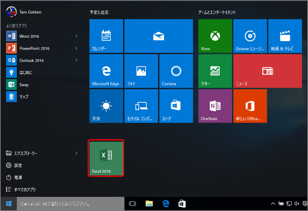This screenshot has width=308, height=211.
Task: Open the News (ニュース) tile
Action: (268, 71)
